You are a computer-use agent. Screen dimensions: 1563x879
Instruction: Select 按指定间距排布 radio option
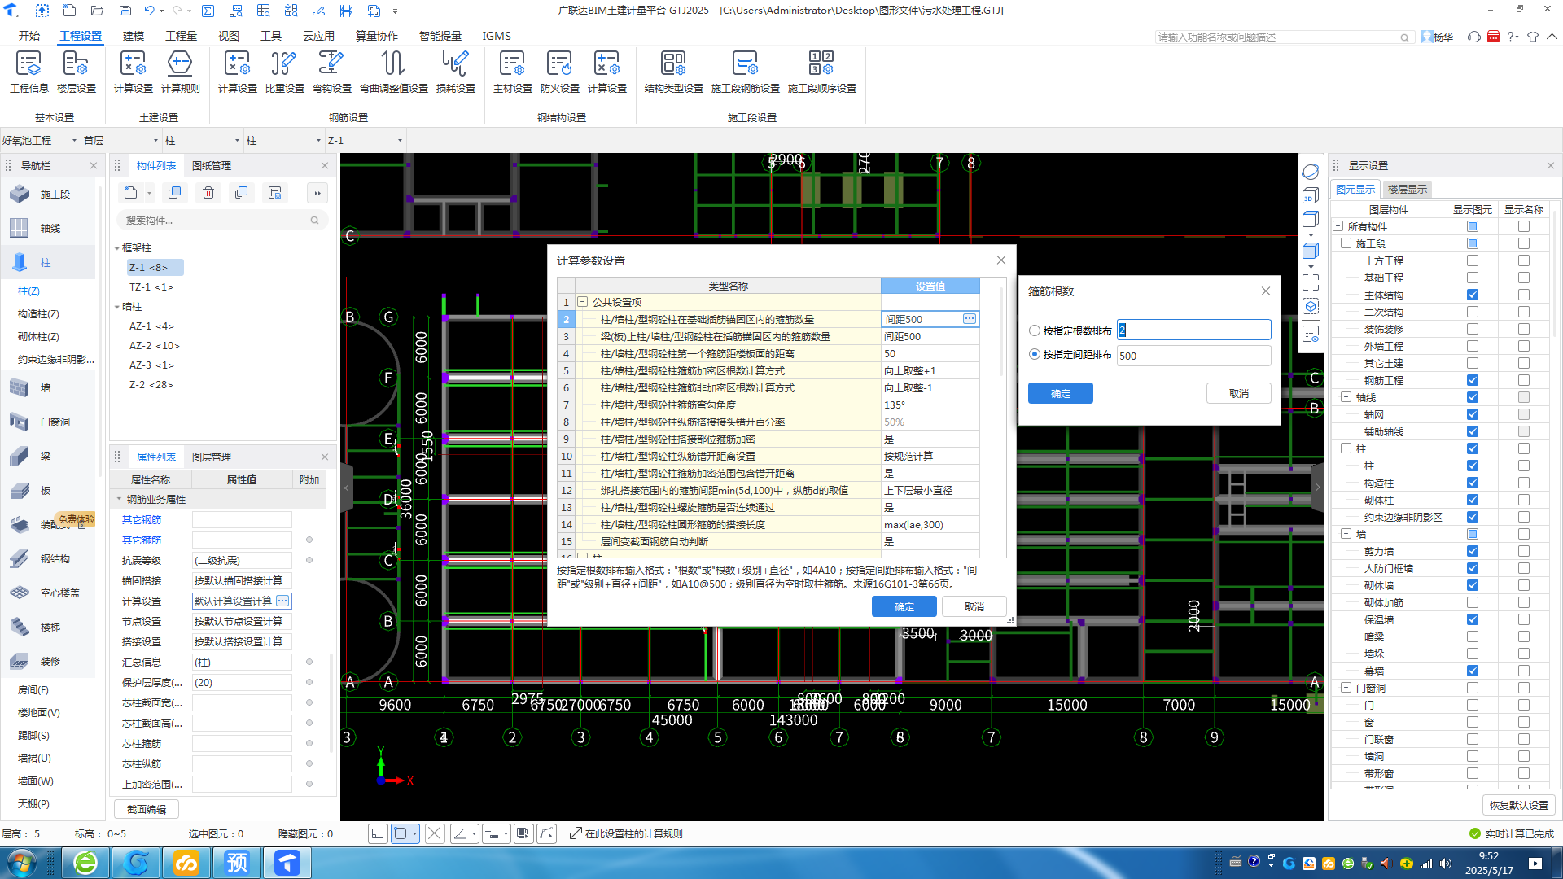click(x=1035, y=354)
